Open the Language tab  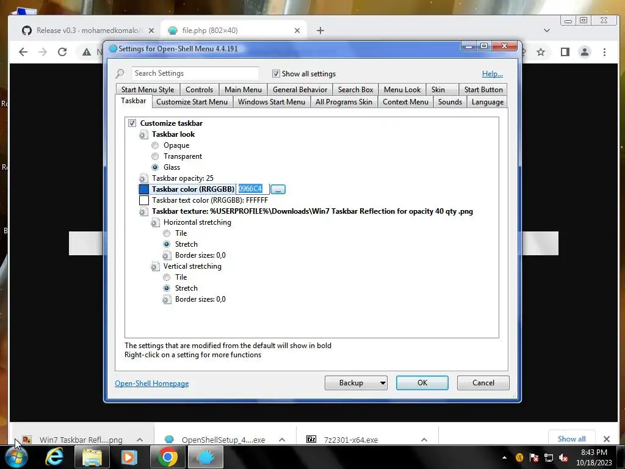point(488,102)
